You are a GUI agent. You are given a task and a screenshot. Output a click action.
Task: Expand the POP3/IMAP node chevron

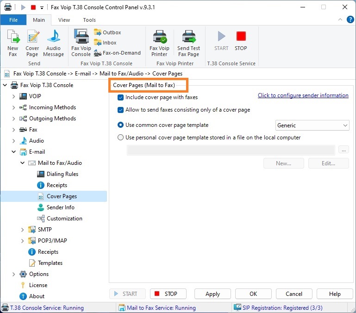coord(23,241)
